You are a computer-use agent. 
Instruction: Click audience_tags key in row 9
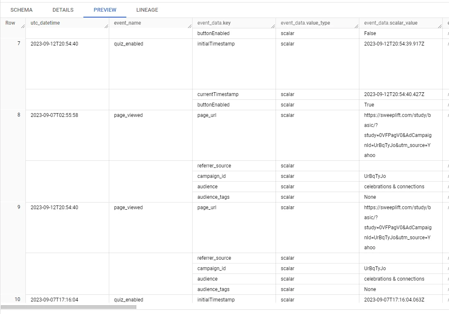click(x=213, y=290)
